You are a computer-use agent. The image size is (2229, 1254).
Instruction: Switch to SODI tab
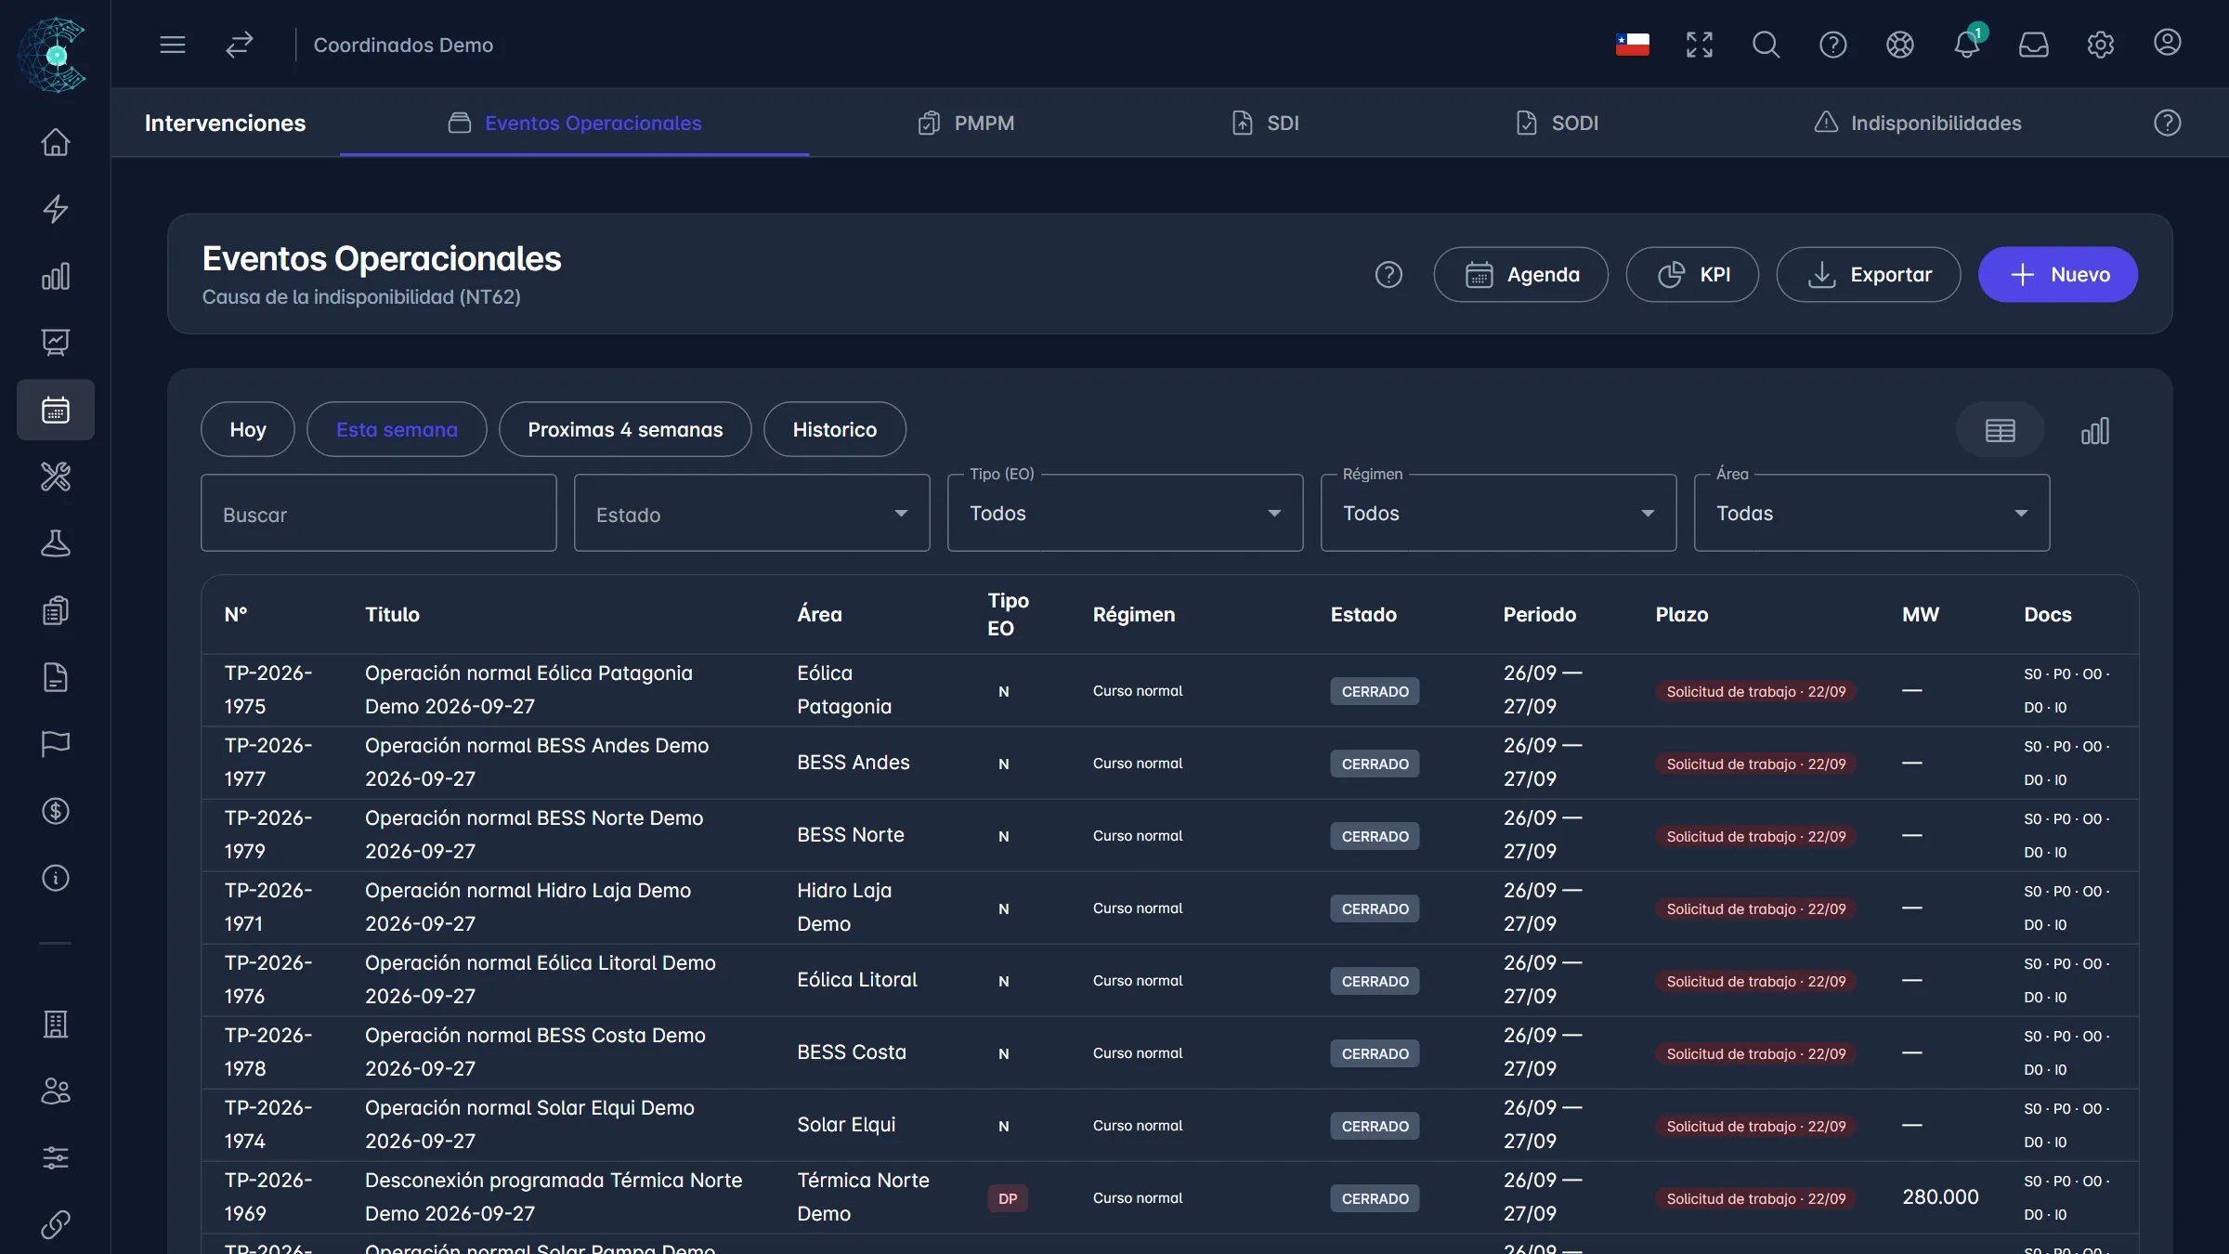[1557, 123]
